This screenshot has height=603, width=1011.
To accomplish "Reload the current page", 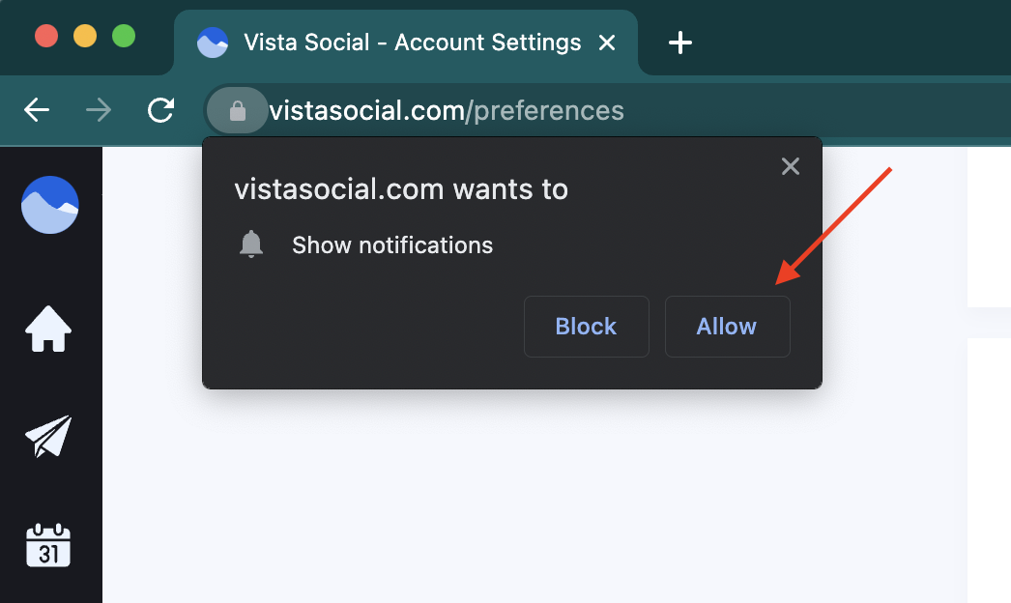I will pos(160,110).
